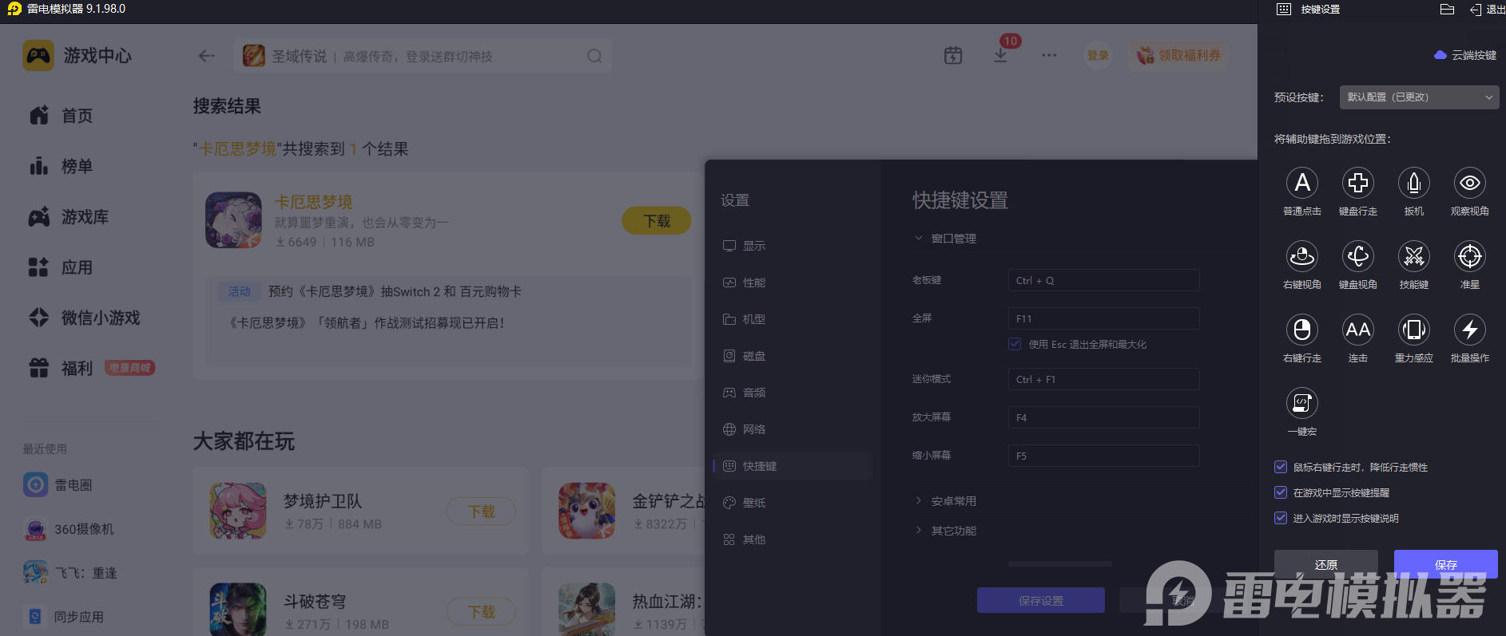Download 卡厄思梦境 with the 下载 button

657,220
